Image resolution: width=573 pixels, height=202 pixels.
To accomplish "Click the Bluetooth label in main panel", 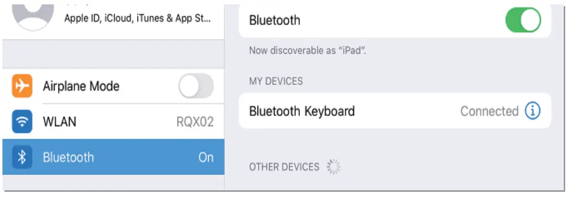I will coord(275,20).
